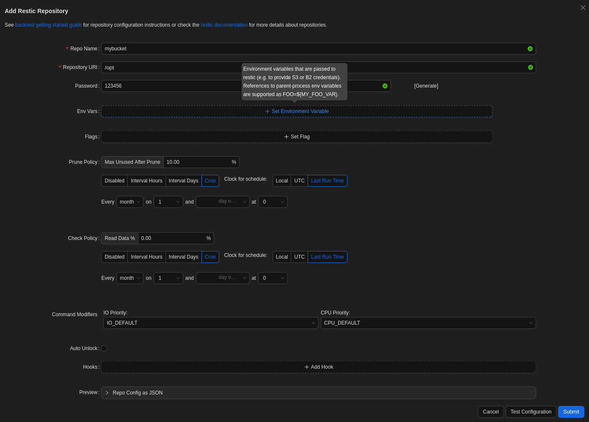589x422 pixels.
Task: Select Last Run Time for Prune Policy
Action: coord(328,181)
